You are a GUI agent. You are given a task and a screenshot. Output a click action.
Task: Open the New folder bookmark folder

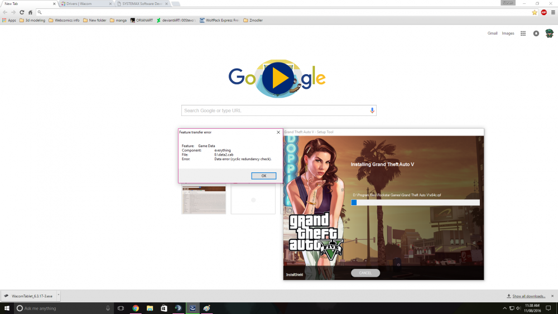(95, 20)
